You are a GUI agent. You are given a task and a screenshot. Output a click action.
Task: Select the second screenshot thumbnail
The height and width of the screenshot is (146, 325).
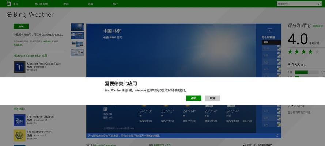pos(78,35)
